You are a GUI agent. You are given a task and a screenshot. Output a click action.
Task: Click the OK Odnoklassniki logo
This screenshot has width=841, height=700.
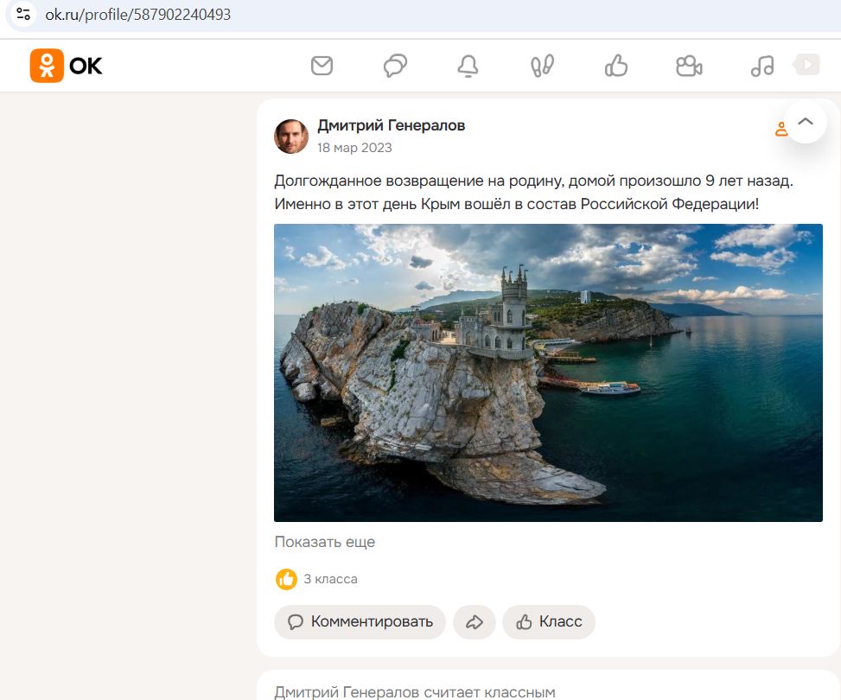(67, 66)
